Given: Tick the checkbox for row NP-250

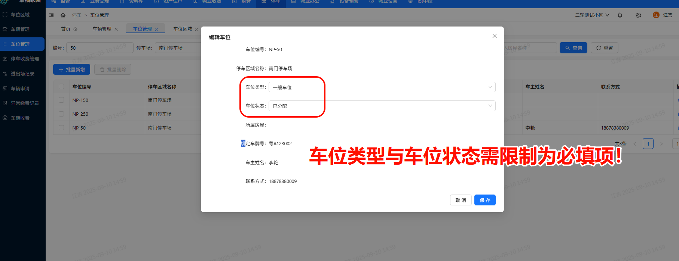Looking at the screenshot, I should (x=61, y=114).
